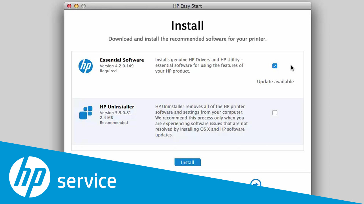Enable the HP Uninstaller checkbox
Image resolution: width=364 pixels, height=204 pixels.
[275, 113]
